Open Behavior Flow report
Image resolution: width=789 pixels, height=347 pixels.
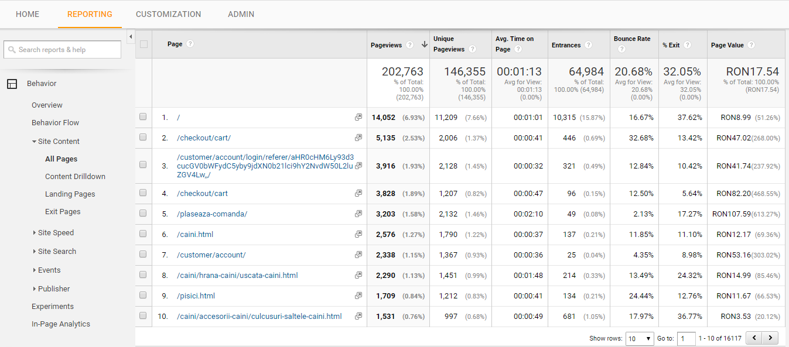coord(55,123)
